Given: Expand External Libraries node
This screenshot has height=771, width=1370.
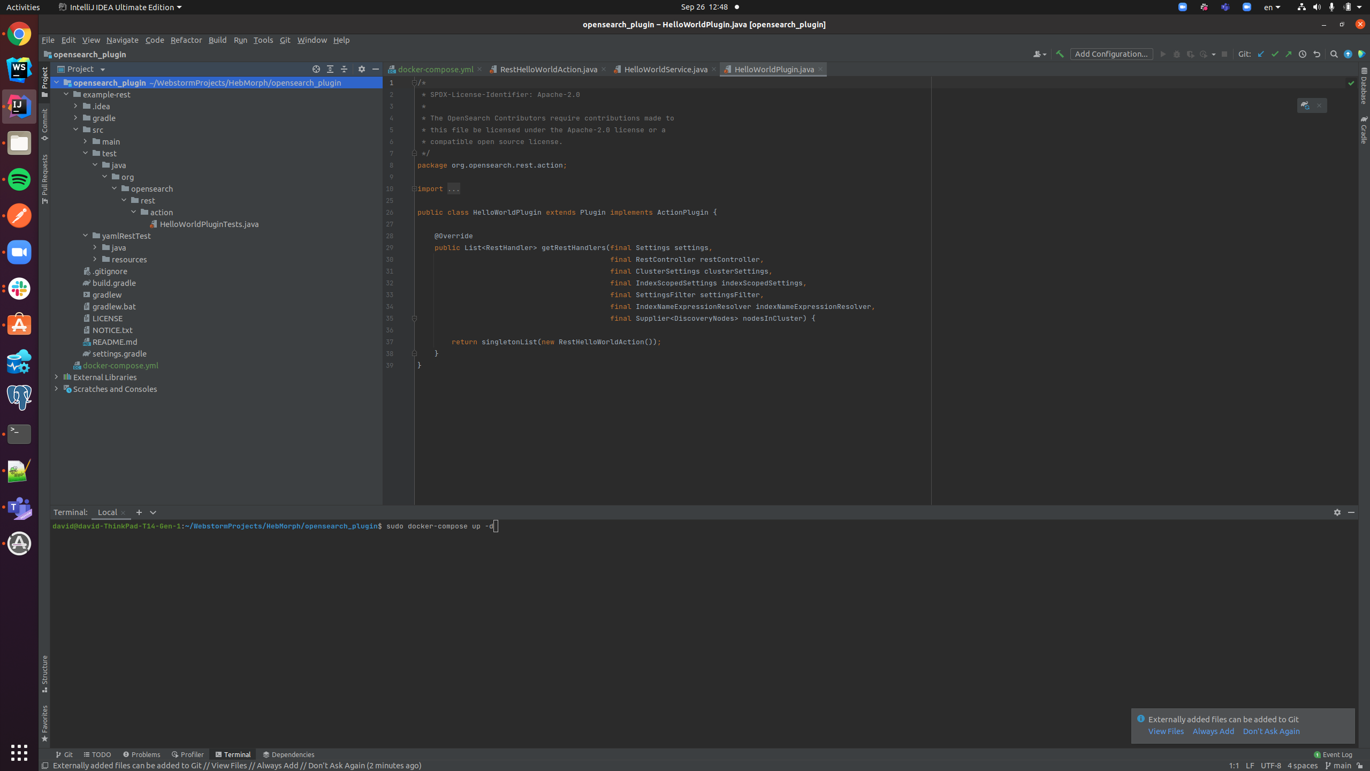Looking at the screenshot, I should (x=56, y=377).
